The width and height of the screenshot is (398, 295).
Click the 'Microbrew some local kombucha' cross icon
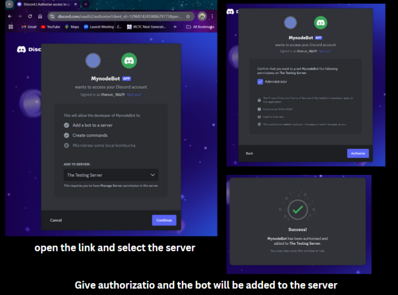[66, 145]
